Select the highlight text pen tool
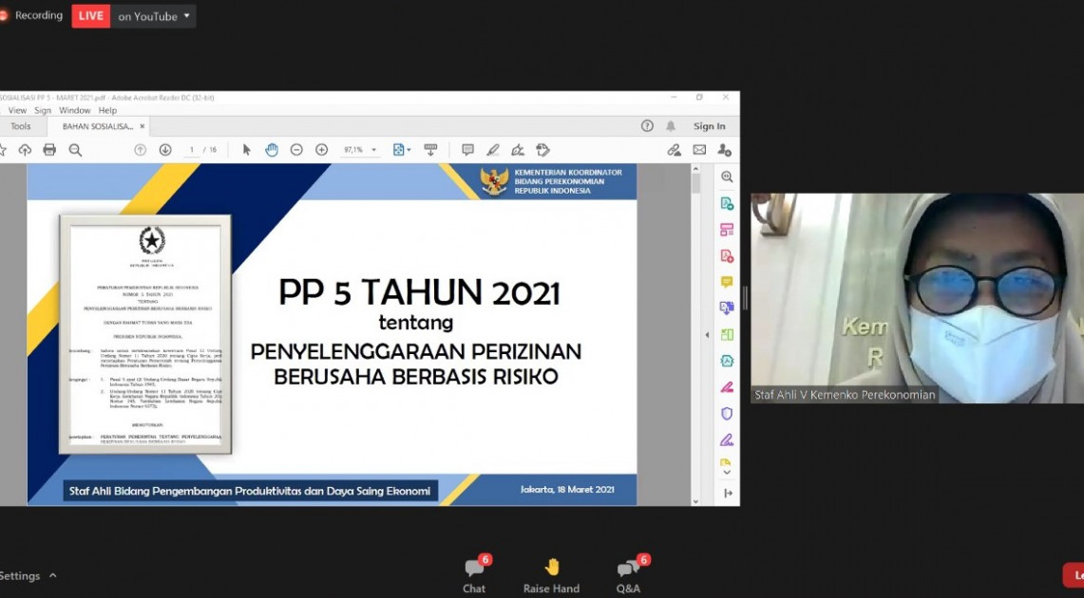Viewport: 1084px width, 598px height. pyautogui.click(x=493, y=150)
